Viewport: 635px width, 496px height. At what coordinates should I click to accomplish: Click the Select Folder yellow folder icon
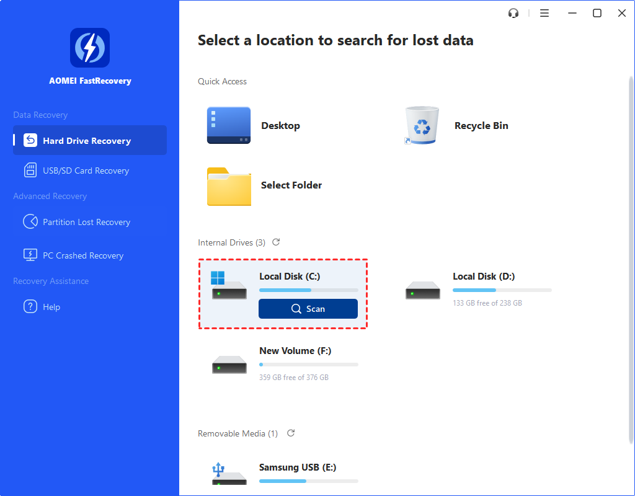tap(229, 186)
